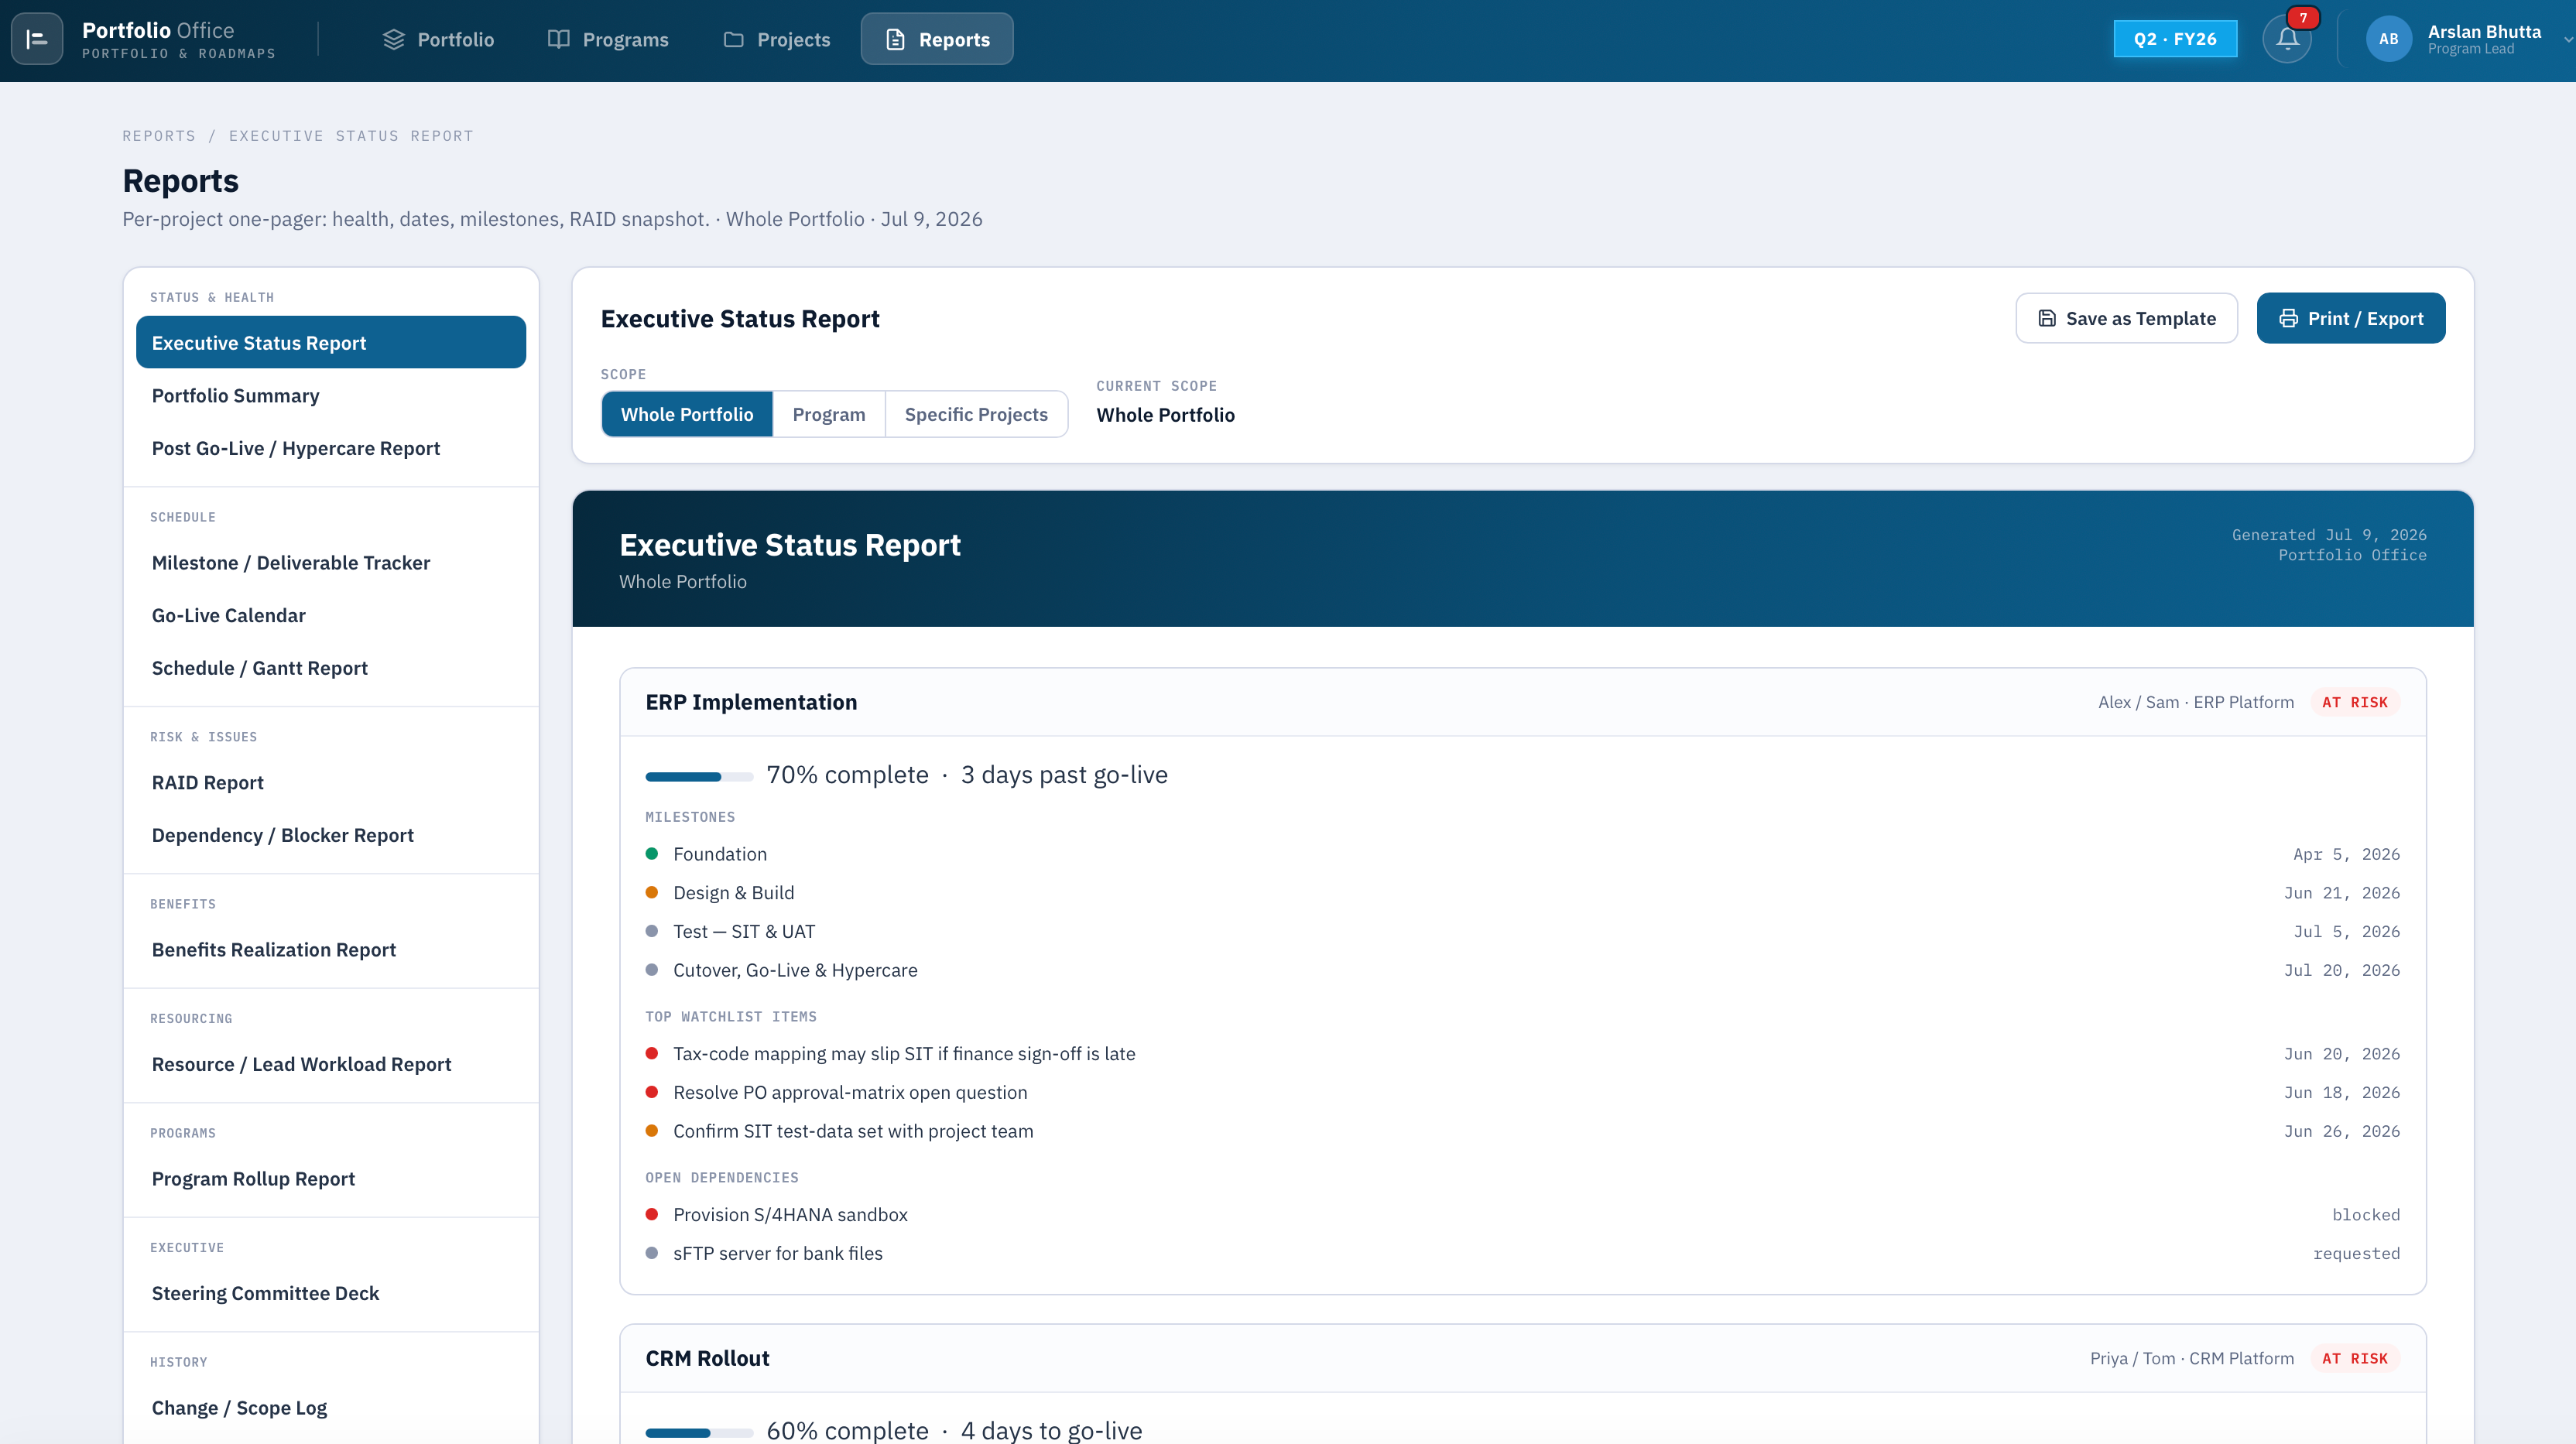Open Dependency / Blocker Report
The height and width of the screenshot is (1444, 2576).
331,835
